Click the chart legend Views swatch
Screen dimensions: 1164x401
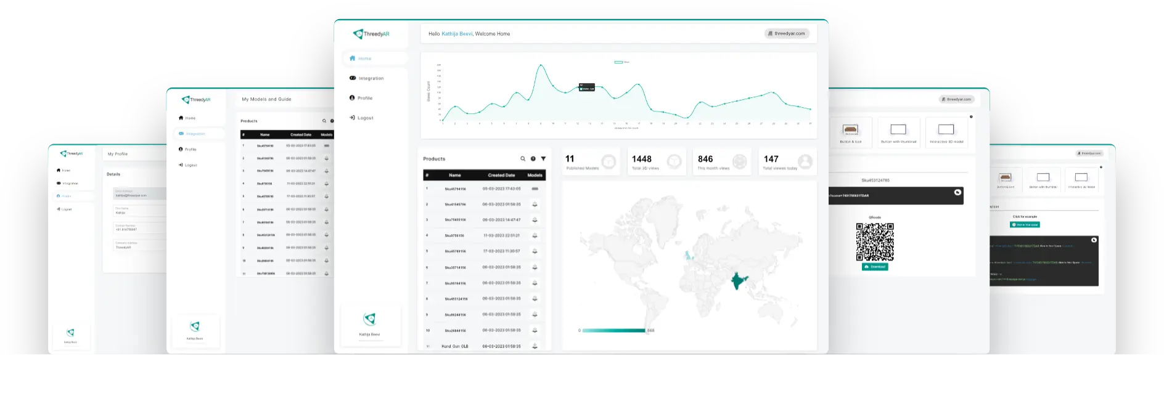pos(618,62)
